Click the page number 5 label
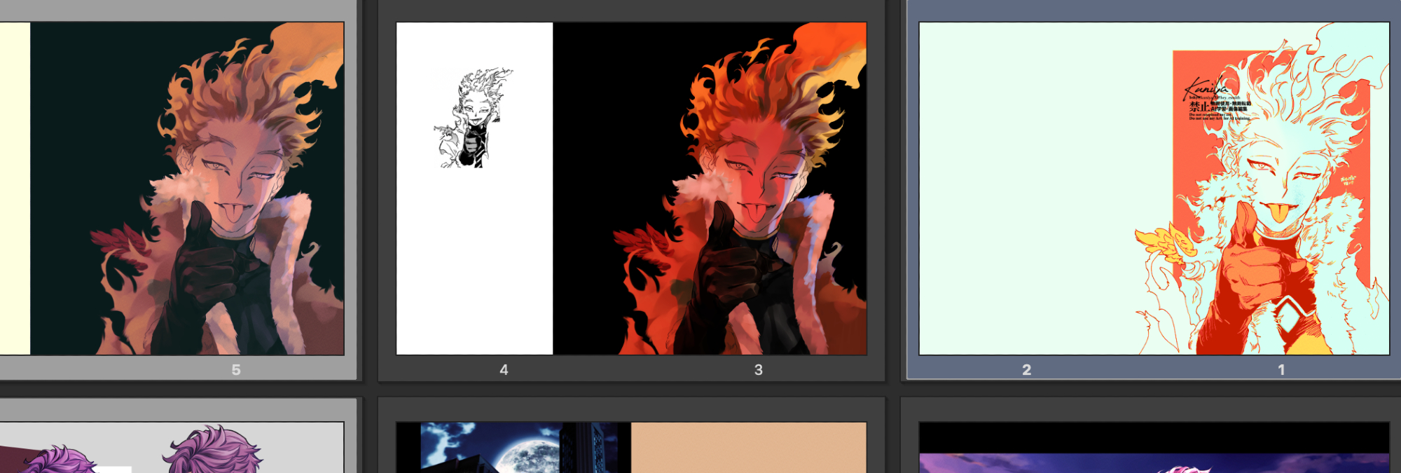This screenshot has width=1401, height=473. [x=236, y=370]
